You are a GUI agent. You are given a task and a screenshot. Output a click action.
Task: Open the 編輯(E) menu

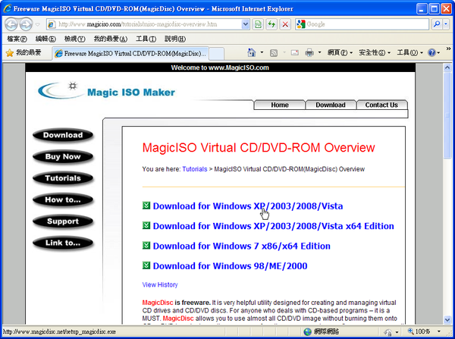[45, 39]
